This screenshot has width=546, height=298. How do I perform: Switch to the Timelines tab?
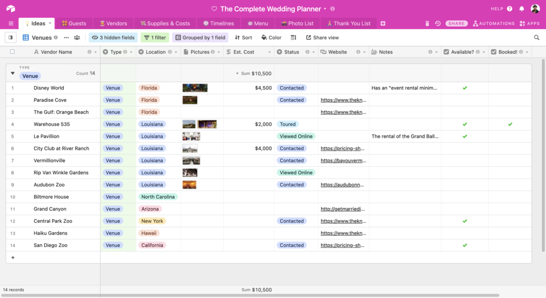[x=218, y=23]
